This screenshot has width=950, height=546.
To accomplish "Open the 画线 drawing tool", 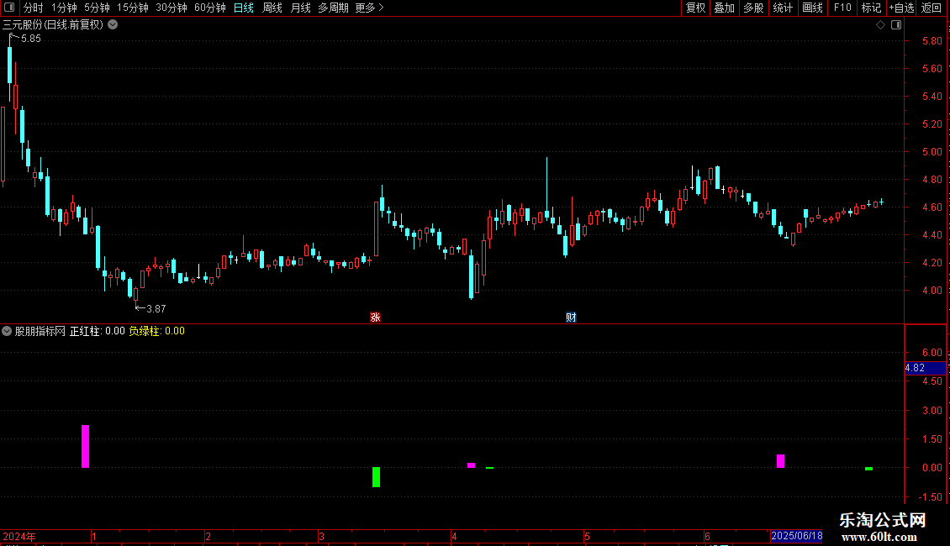I will 812,8.
